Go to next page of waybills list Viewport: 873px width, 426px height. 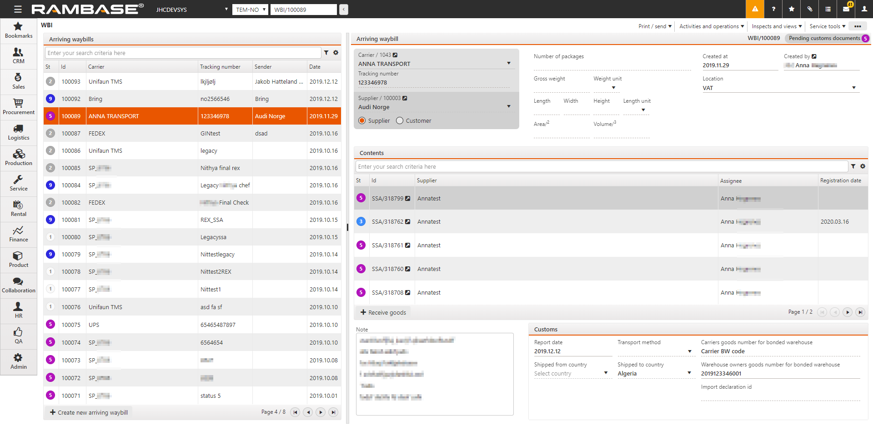coord(321,412)
